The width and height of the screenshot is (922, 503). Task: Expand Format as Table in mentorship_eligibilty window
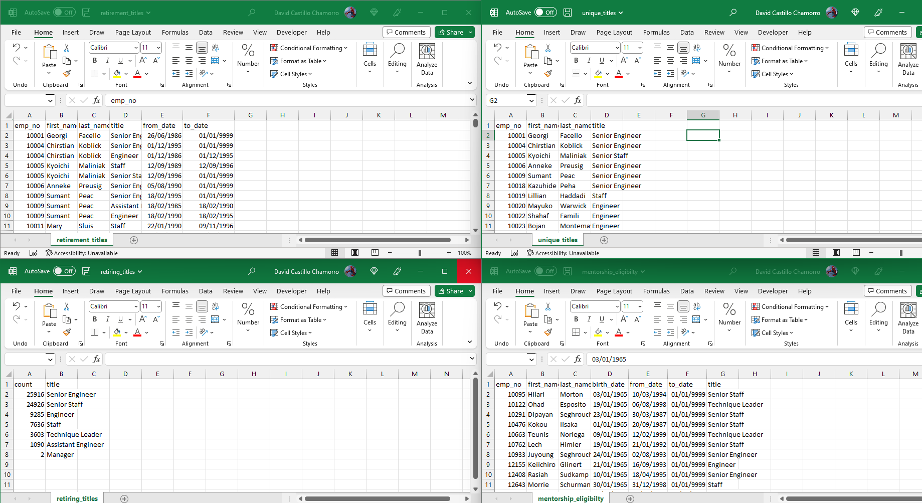(x=780, y=319)
